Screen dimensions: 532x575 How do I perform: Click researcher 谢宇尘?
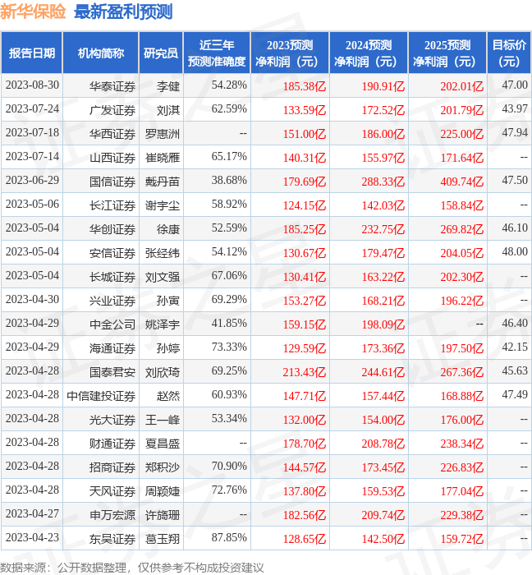coord(163,205)
